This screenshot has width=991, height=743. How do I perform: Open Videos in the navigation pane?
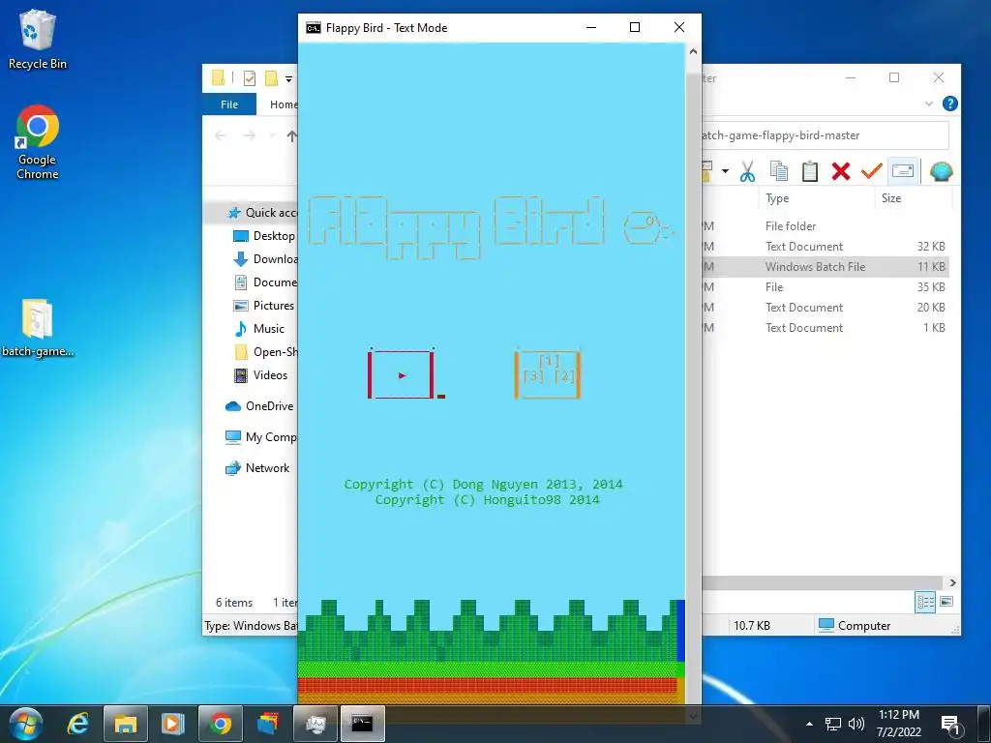coord(261,375)
